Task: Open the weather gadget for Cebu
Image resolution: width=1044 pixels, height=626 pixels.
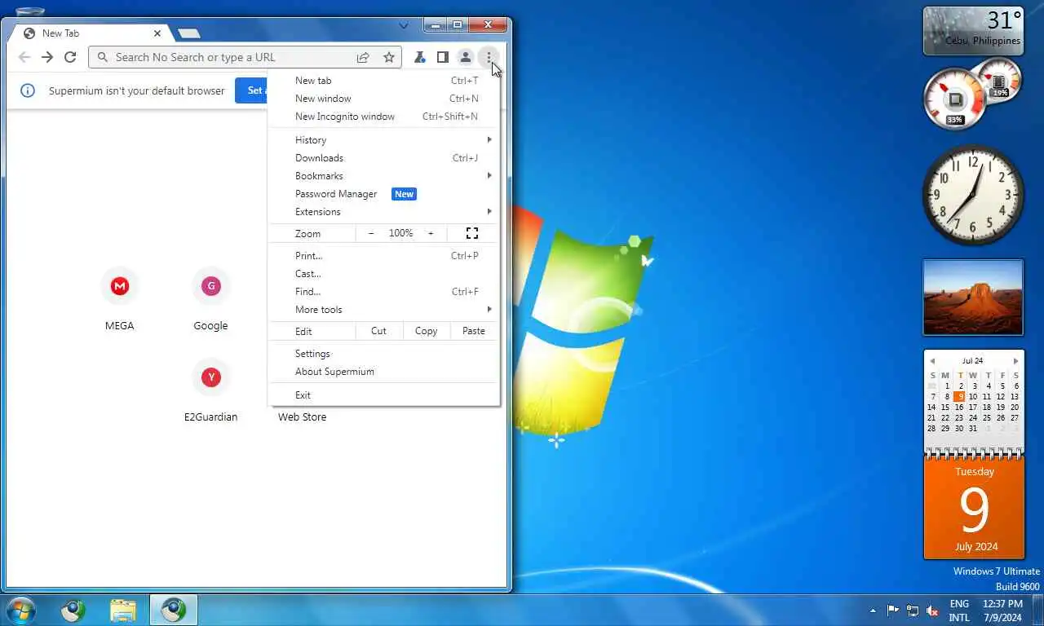Action: 973,31
